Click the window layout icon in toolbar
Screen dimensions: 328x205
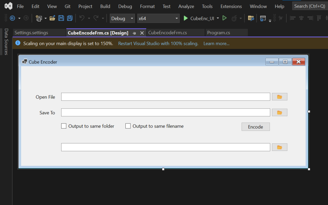[x=263, y=18]
